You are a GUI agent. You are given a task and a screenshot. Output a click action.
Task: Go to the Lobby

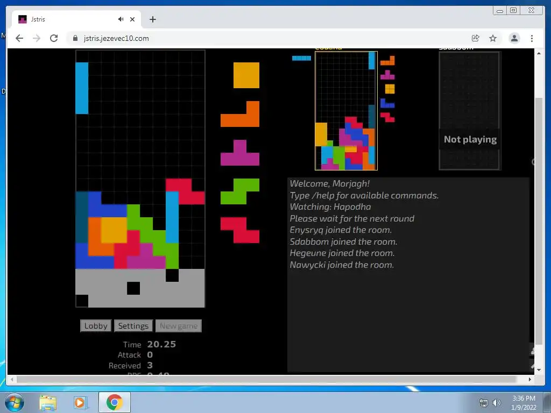click(96, 326)
